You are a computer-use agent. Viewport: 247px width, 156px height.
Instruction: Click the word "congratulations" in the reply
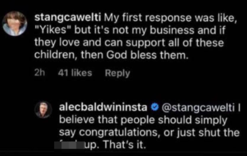click(x=118, y=133)
